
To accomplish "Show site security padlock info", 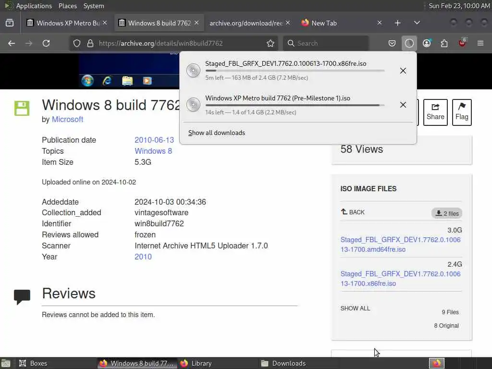I will point(90,43).
